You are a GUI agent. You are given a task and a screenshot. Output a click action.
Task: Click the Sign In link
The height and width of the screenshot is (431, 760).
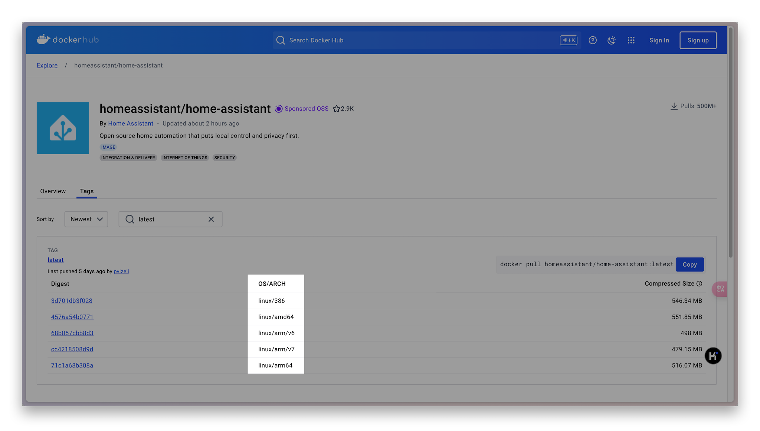(659, 40)
